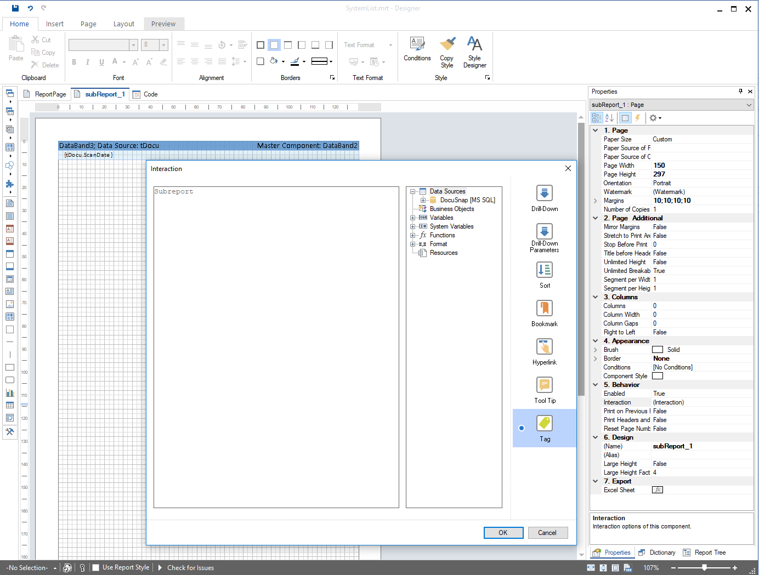Select Business Objects in the tree
Image resolution: width=759 pixels, height=575 pixels.
pos(452,209)
